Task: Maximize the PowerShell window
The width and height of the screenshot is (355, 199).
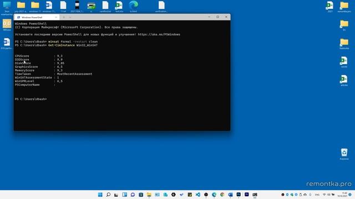Action: pyautogui.click(x=217, y=17)
